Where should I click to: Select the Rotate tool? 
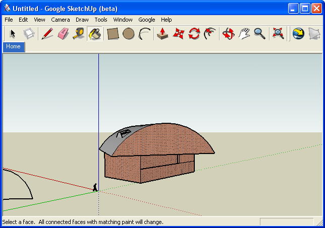[194, 34]
